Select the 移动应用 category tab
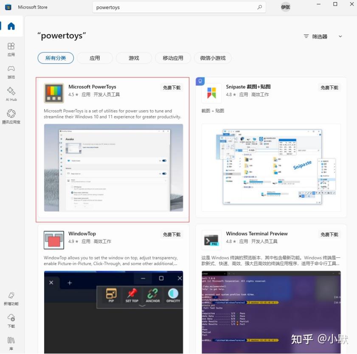357x354 pixels. pyautogui.click(x=173, y=58)
